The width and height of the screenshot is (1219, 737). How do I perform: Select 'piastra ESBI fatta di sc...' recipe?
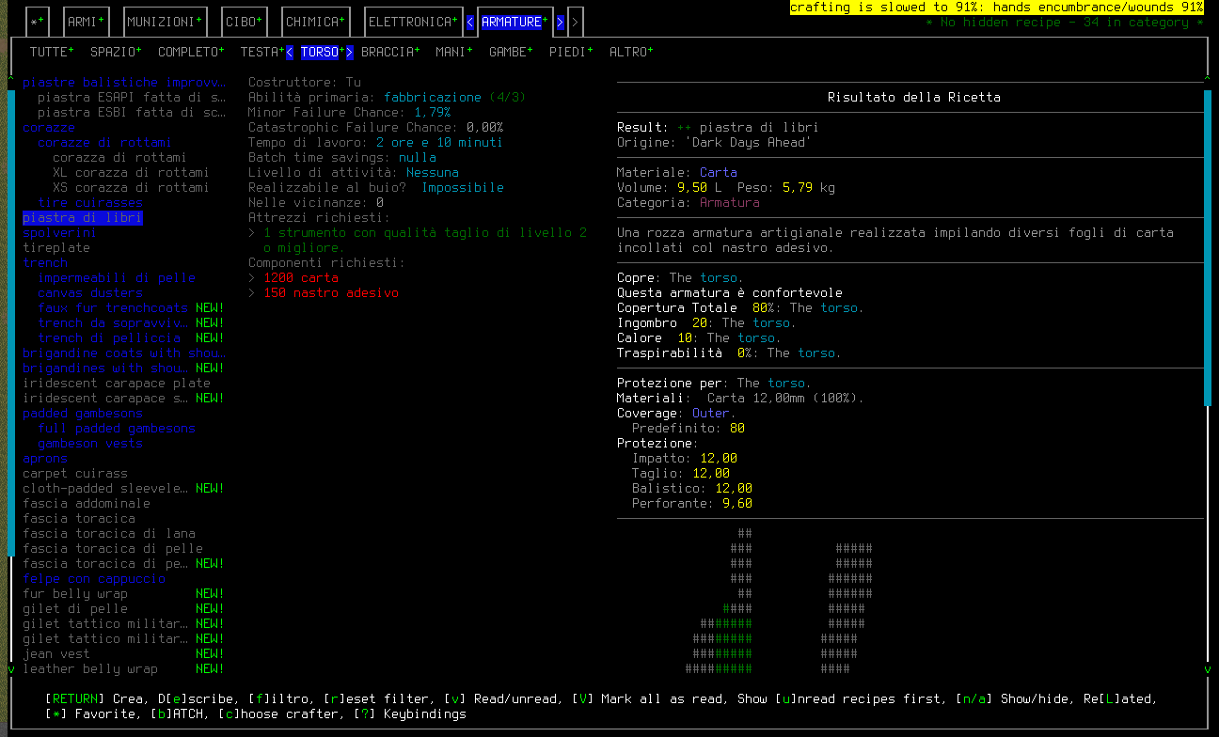tap(132, 112)
